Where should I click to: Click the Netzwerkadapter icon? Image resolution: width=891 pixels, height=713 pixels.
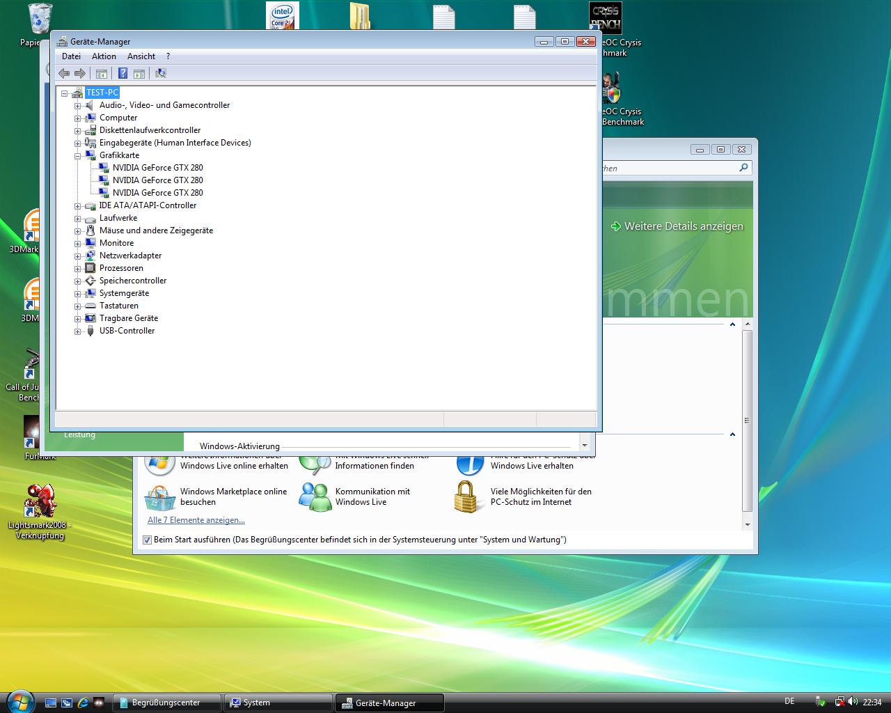tap(90, 256)
